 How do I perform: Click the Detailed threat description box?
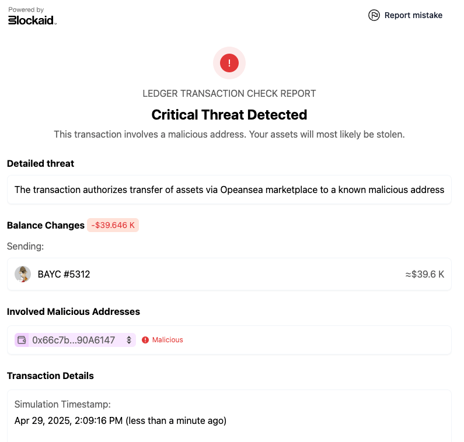[229, 190]
